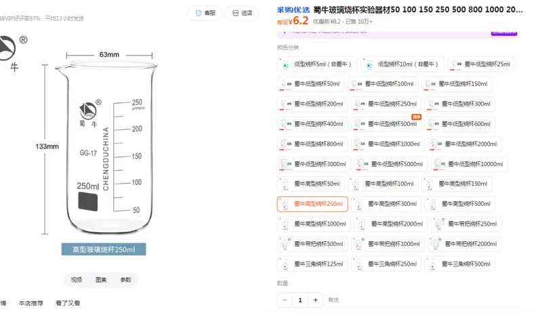Image resolution: width=542 pixels, height=313 pixels.
Task: Open customer service chat 客服
Action: pos(205,13)
